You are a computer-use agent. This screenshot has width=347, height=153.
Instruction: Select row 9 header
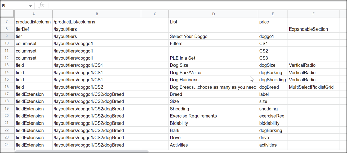[x=7, y=36]
